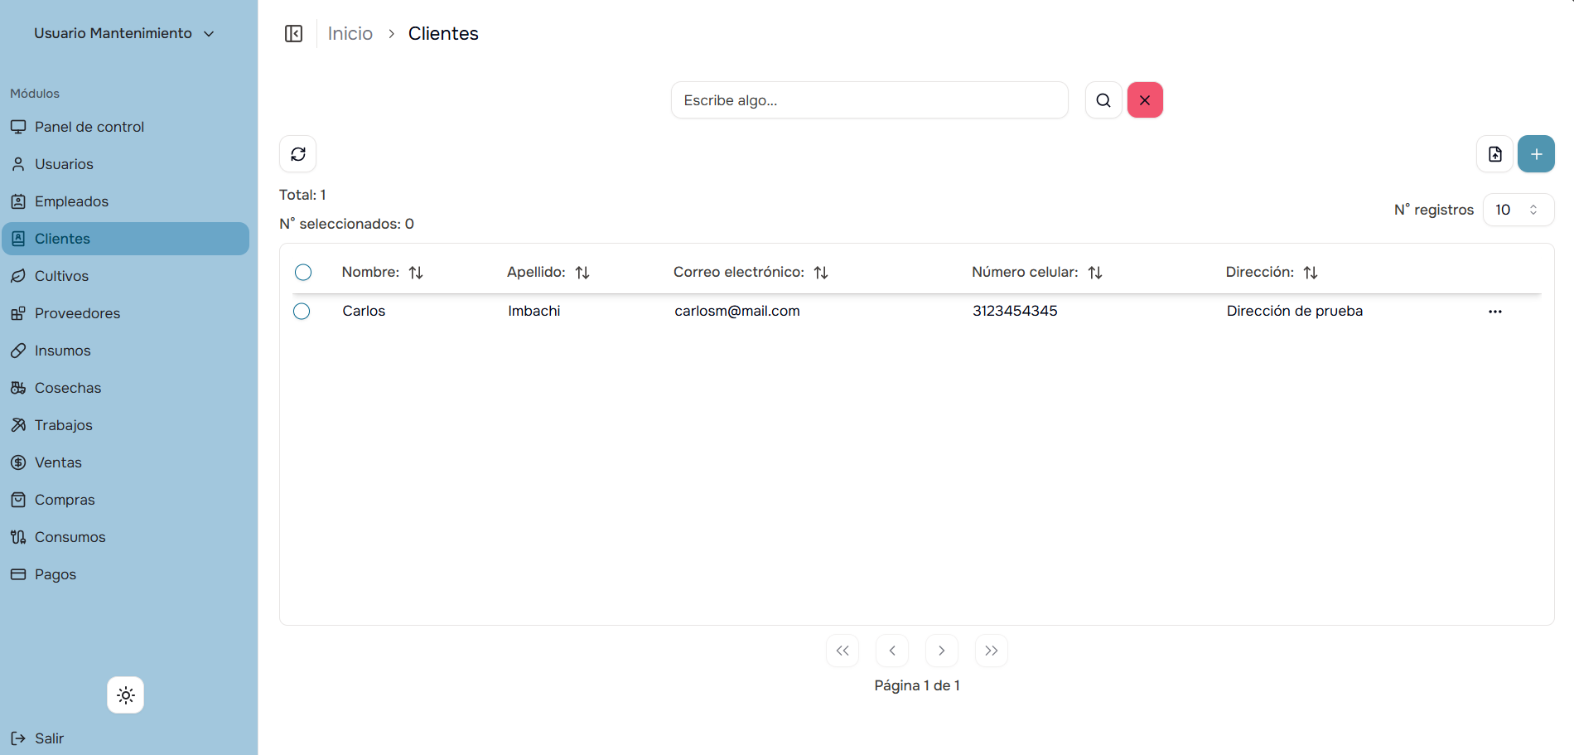This screenshot has height=755, width=1574.
Task: Sort by Correo electrónico column
Action: (x=821, y=273)
